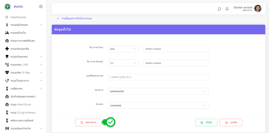Click the green บันทึก save button
The width and height of the screenshot is (269, 133).
[x=206, y=123]
